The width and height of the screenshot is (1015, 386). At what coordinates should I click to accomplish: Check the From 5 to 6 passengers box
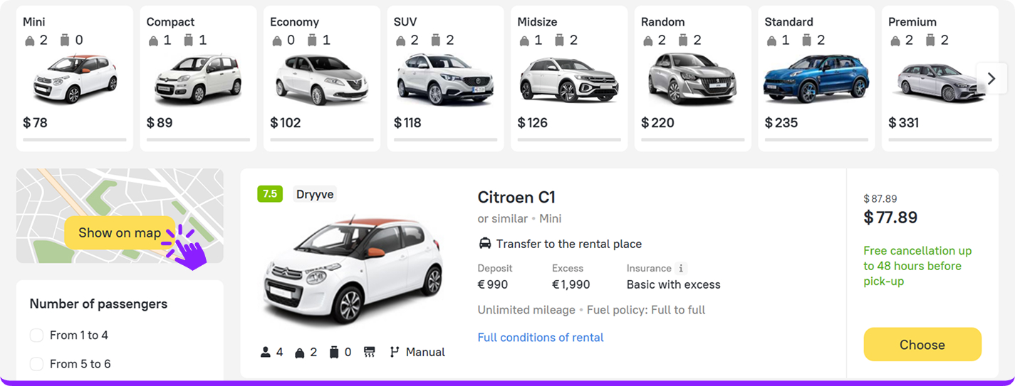[x=36, y=364]
